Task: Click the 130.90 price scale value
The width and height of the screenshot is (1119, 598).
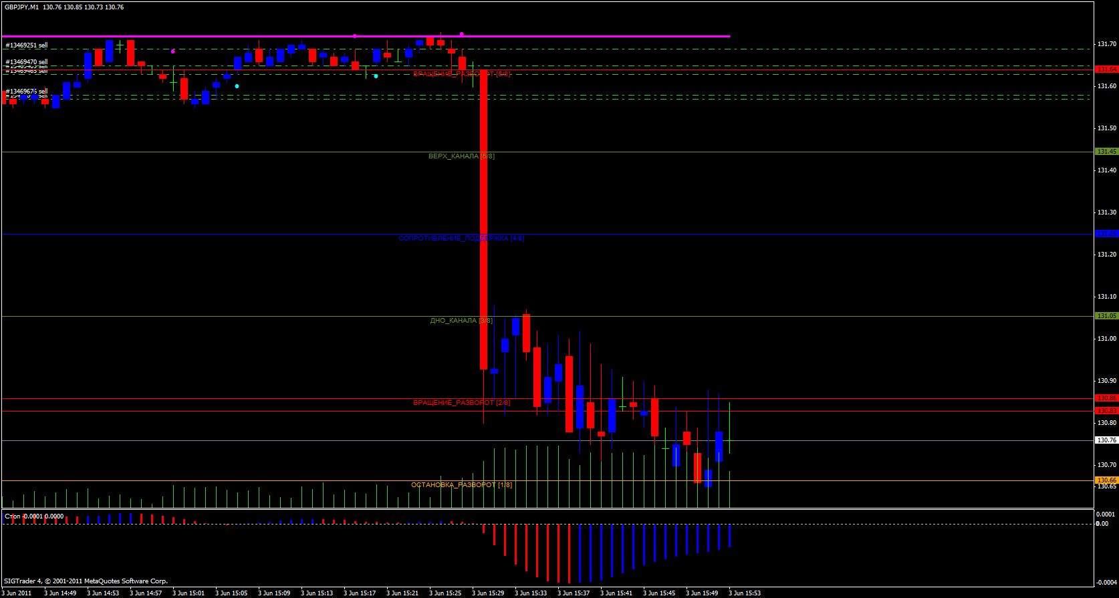Action: (1106, 381)
